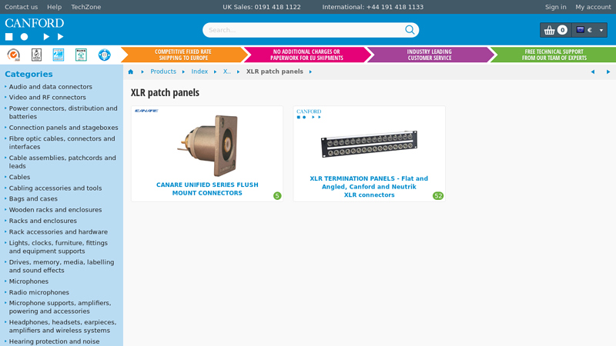This screenshot has height=346, width=616.
Task: Open My account
Action: [593, 7]
